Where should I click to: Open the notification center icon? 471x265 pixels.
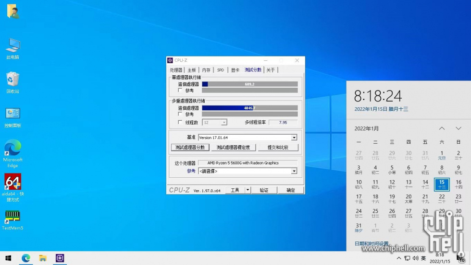[x=461, y=259]
